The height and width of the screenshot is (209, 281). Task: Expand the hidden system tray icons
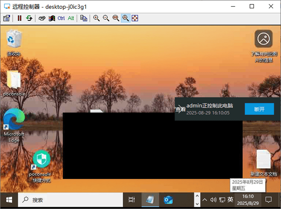coord(205,200)
